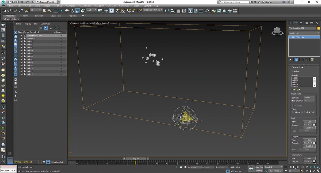Click the ViewCube in the viewport

click(x=277, y=31)
